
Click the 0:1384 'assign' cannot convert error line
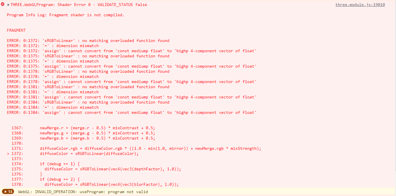132,113
